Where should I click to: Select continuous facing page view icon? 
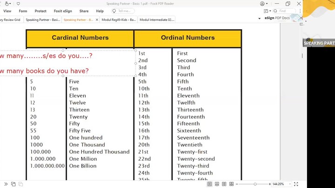pyautogui.click(x=231, y=184)
